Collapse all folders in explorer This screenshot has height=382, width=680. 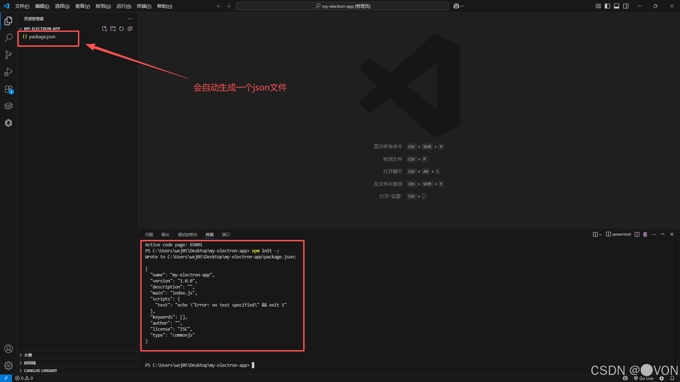coord(130,29)
